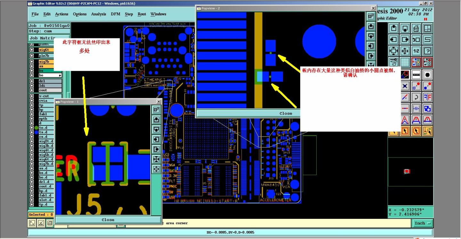Toggle the drl layer checkbox
The height and width of the screenshot is (239, 461).
(32, 81)
